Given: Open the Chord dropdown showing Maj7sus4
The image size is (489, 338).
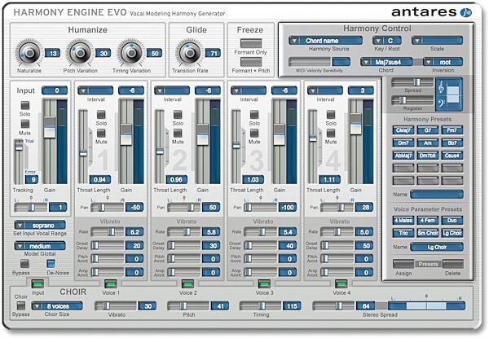Looking at the screenshot, I should (x=386, y=62).
